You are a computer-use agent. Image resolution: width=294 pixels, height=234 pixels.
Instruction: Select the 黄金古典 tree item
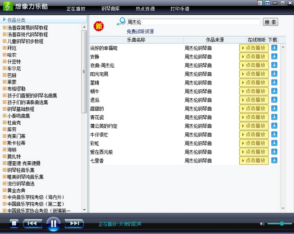pyautogui.click(x=16, y=190)
